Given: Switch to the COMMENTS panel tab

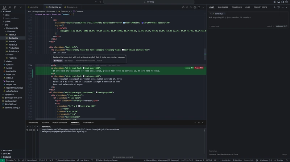Looking at the screenshot, I should (88, 123).
